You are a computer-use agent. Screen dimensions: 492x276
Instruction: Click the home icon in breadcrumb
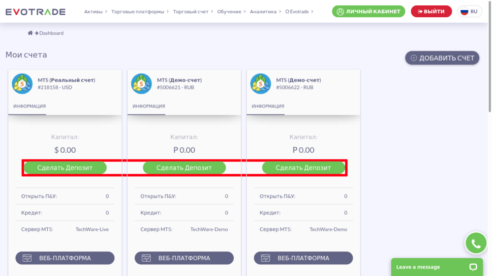point(30,33)
